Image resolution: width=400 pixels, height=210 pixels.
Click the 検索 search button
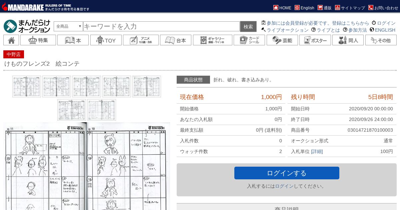(x=248, y=26)
